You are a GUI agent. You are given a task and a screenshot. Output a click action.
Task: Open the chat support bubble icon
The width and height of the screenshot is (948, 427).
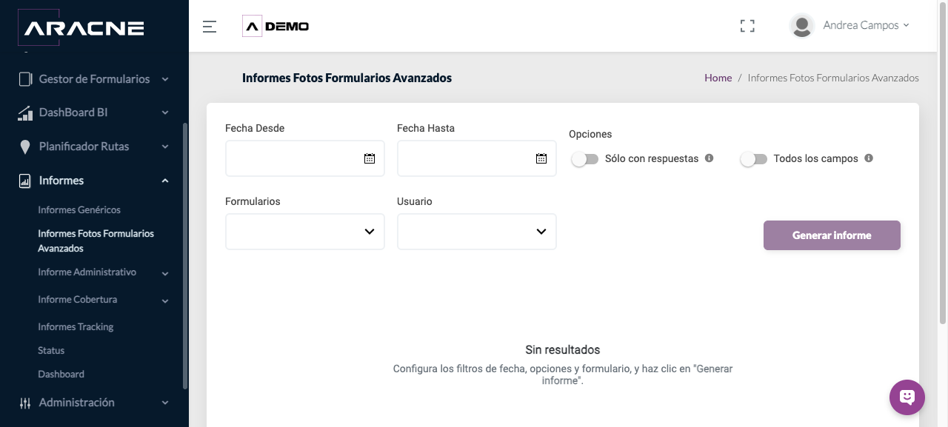(907, 397)
